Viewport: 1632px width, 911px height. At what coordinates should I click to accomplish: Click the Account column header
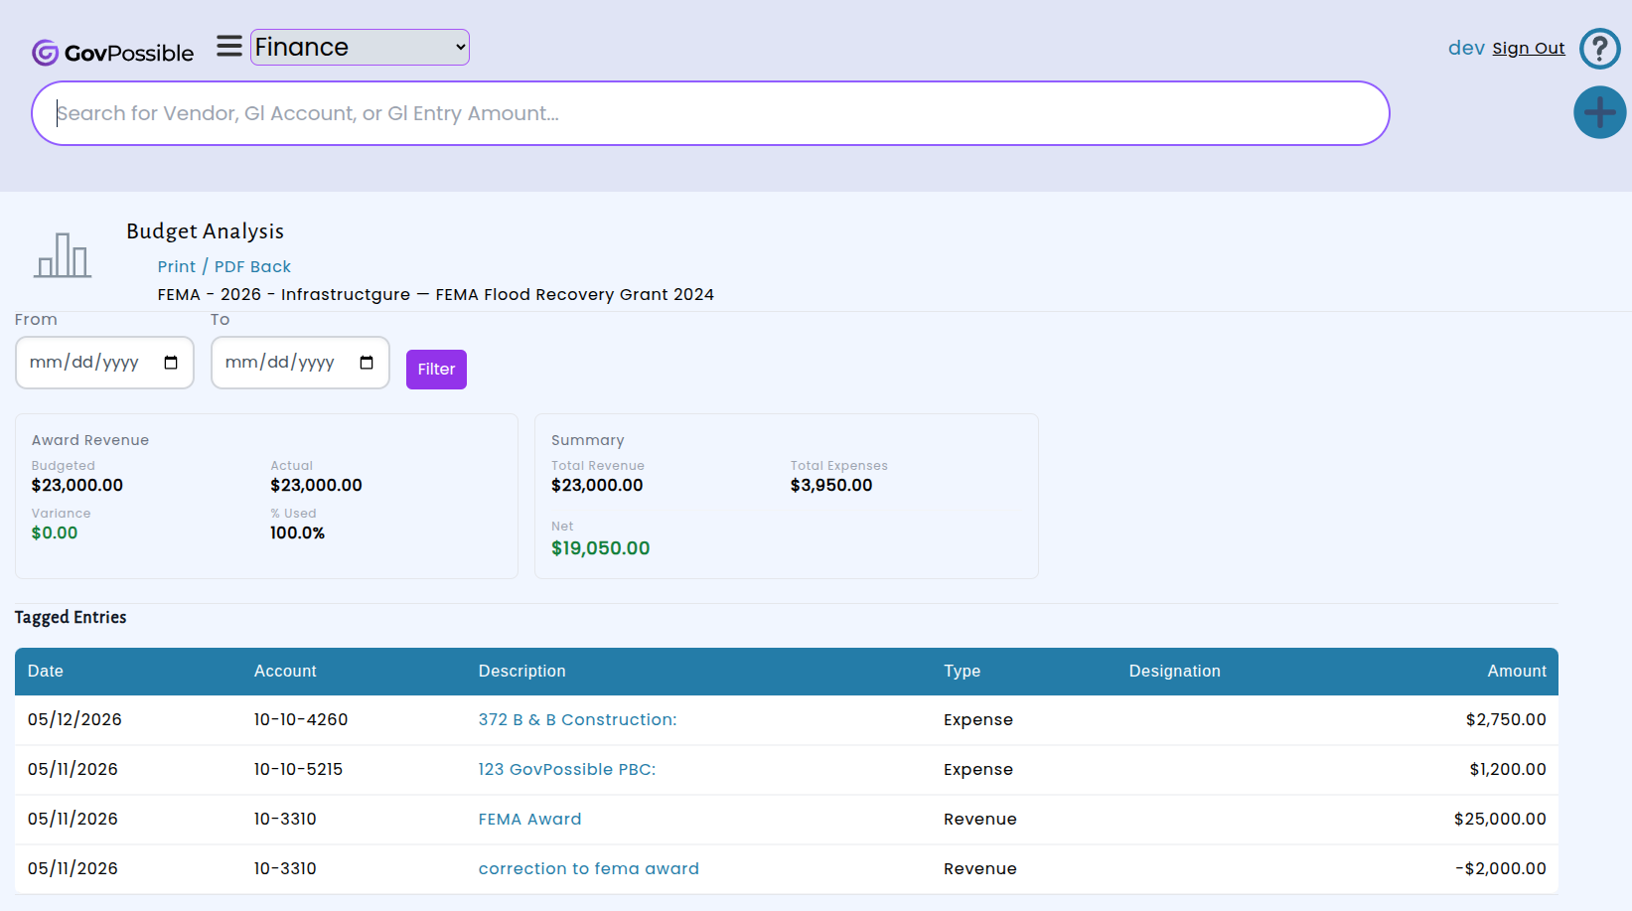point(285,672)
